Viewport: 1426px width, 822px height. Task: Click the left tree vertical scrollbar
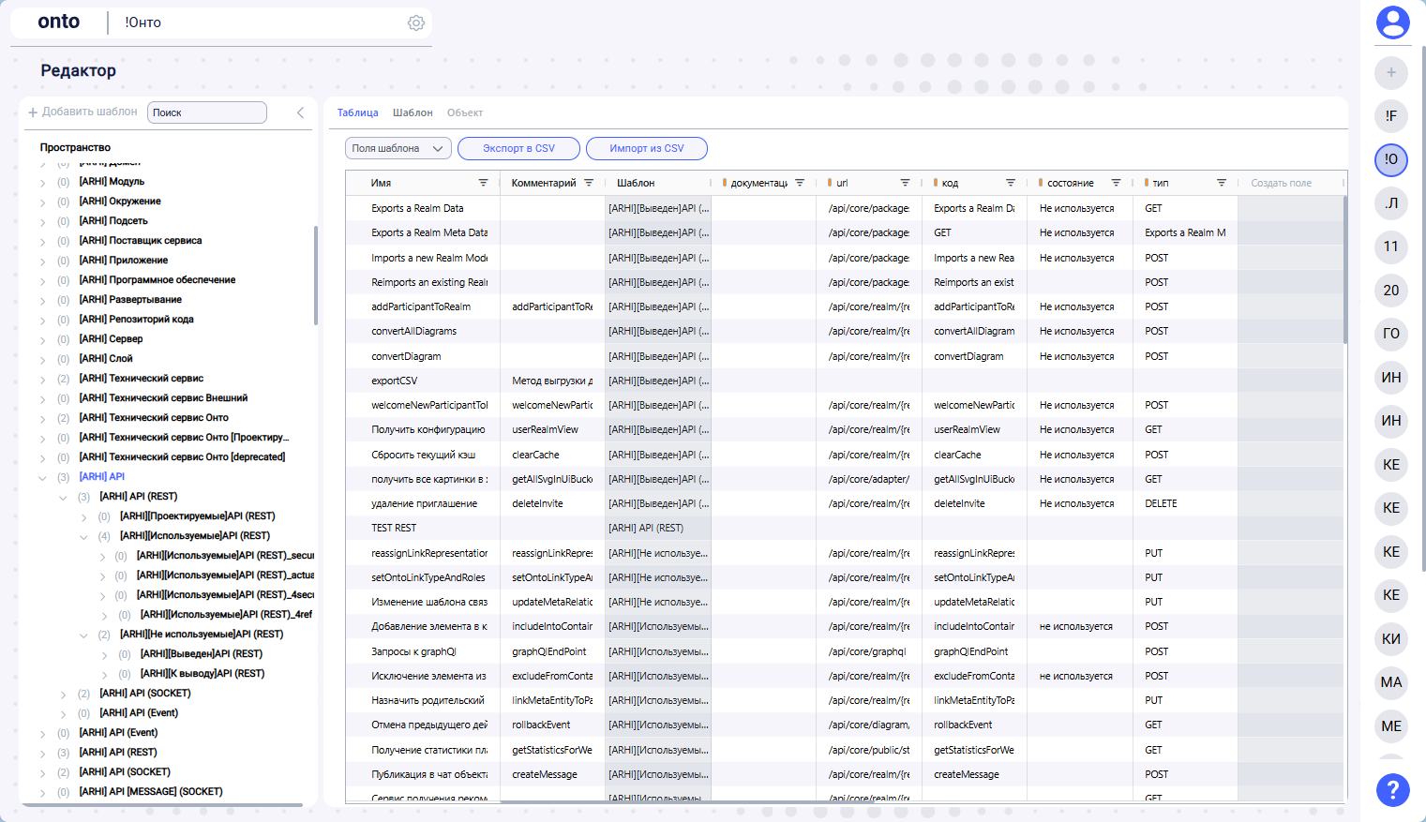315,276
